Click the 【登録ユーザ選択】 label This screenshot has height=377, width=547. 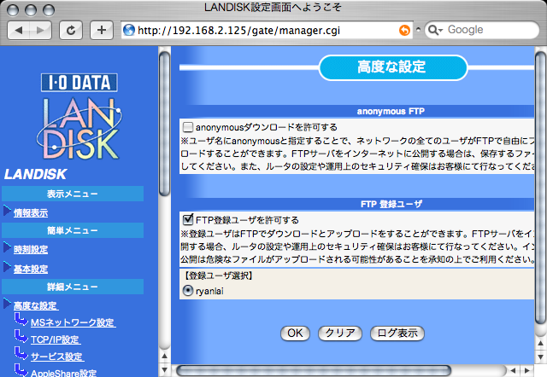(218, 275)
